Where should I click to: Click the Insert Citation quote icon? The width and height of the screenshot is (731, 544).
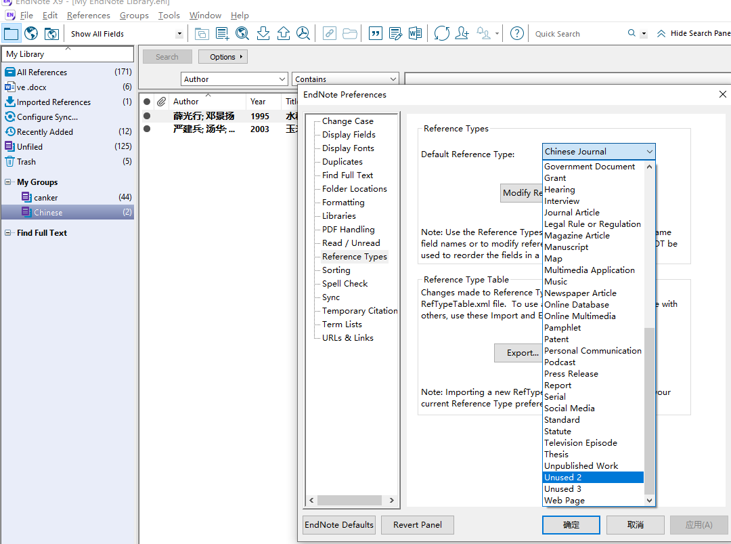pos(375,34)
